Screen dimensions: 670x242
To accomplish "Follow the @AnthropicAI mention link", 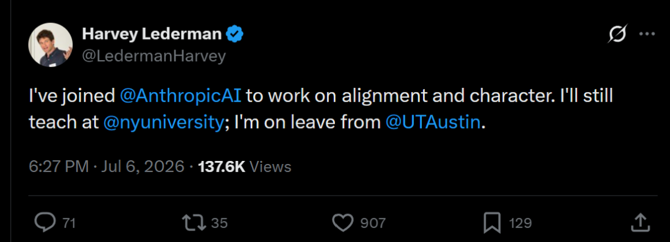I will pos(181,97).
